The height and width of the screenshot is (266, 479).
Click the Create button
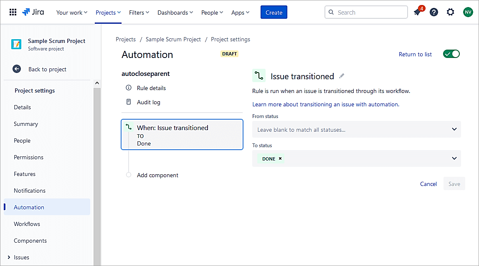[274, 13]
